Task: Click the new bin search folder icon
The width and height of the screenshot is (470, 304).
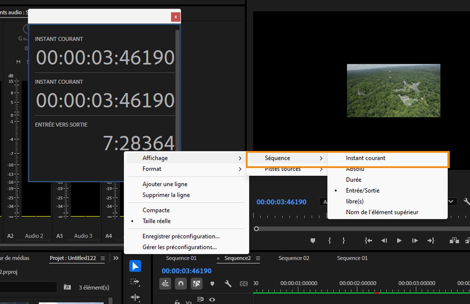Action: pos(67,287)
